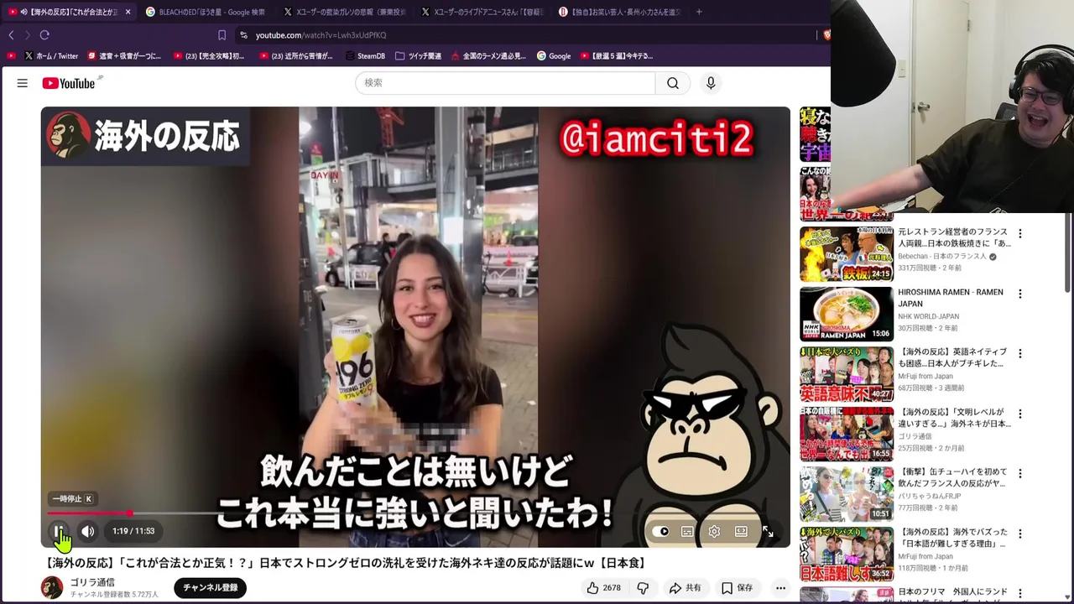
Task: Open 遠雷＋吸雷が一つに bookmark
Action: [124, 56]
